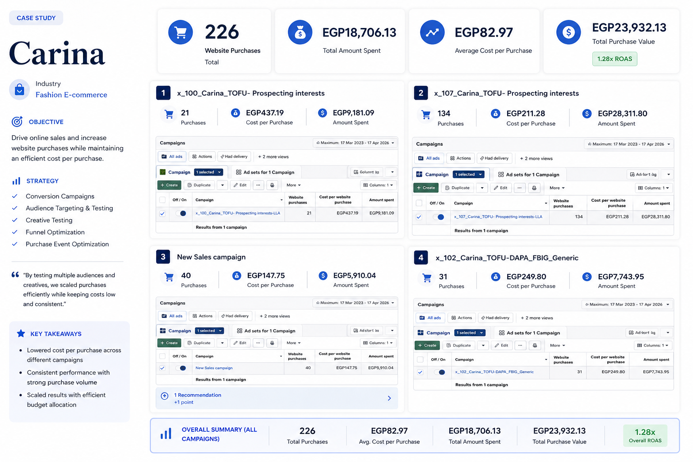Open 'Ad sets for 1 Campaign' in x_102 panel
693x462 pixels.
pyautogui.click(x=529, y=333)
